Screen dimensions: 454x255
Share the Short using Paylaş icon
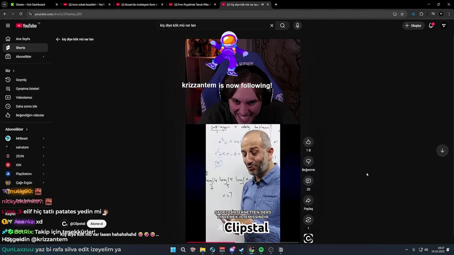pyautogui.click(x=308, y=200)
